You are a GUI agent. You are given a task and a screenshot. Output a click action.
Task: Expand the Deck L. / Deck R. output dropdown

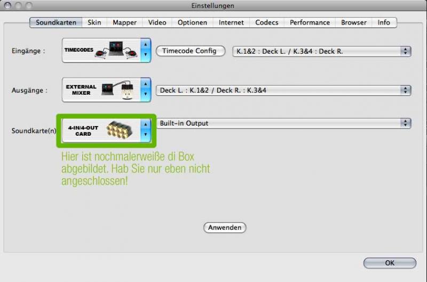283,90
